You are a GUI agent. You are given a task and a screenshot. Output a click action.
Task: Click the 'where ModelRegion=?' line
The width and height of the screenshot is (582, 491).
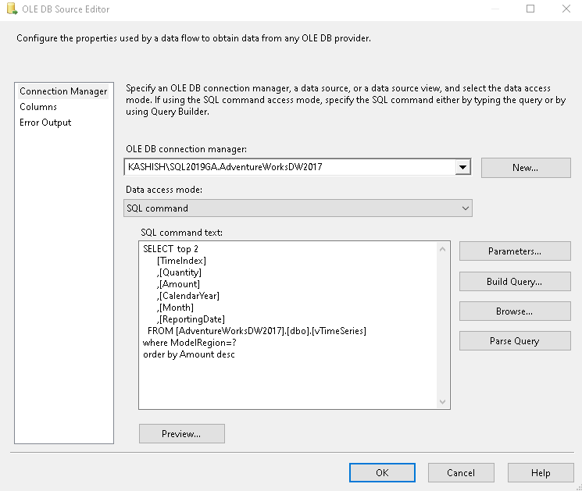pos(190,343)
